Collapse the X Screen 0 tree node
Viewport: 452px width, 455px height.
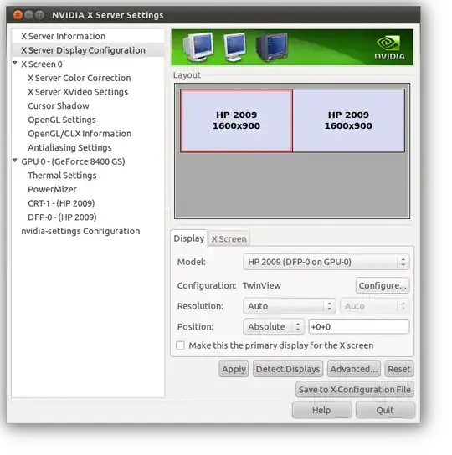(15, 64)
